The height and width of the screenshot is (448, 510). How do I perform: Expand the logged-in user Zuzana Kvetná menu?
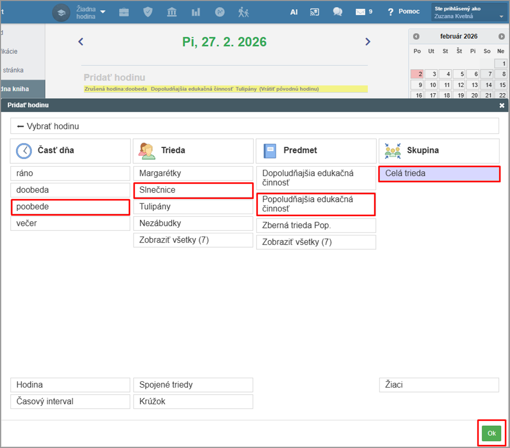pyautogui.click(x=468, y=12)
